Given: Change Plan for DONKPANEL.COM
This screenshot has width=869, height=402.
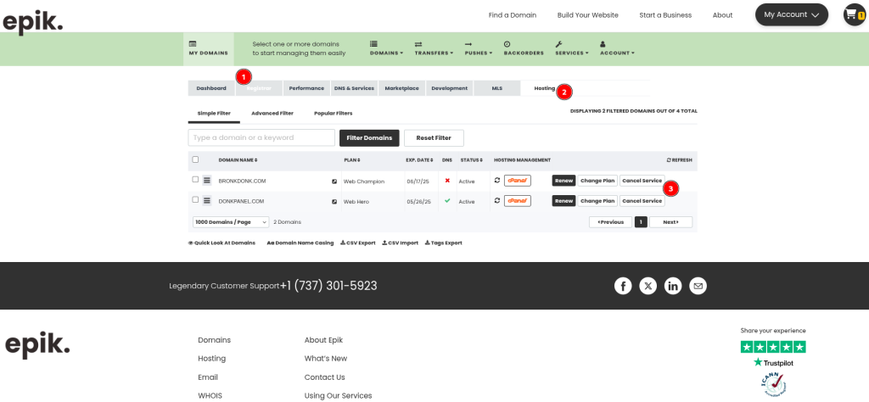Looking at the screenshot, I should (x=598, y=201).
